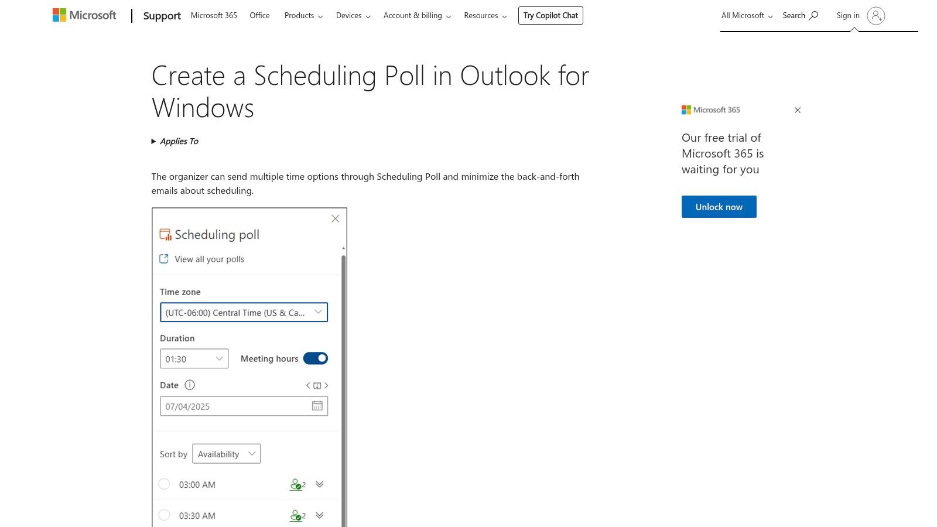Click the attendee availability icon beside 03:30 AM
Screen dimensions: 937x527
coord(297,515)
